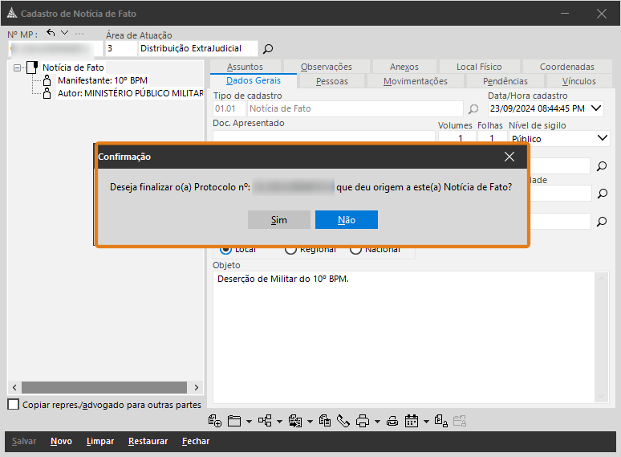Click the printer icon in the bottom toolbar
The image size is (621, 457).
(363, 421)
